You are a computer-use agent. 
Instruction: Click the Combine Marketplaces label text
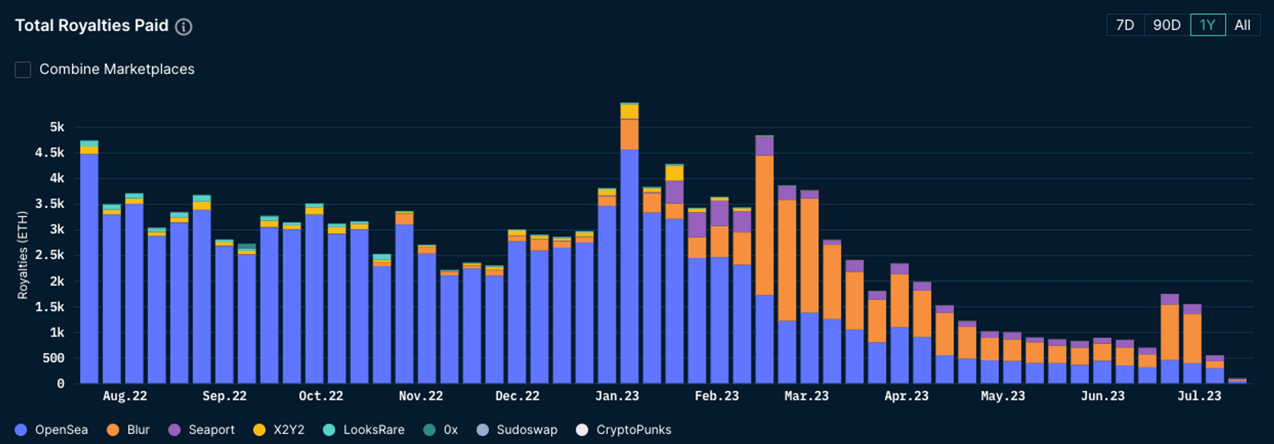coord(117,69)
